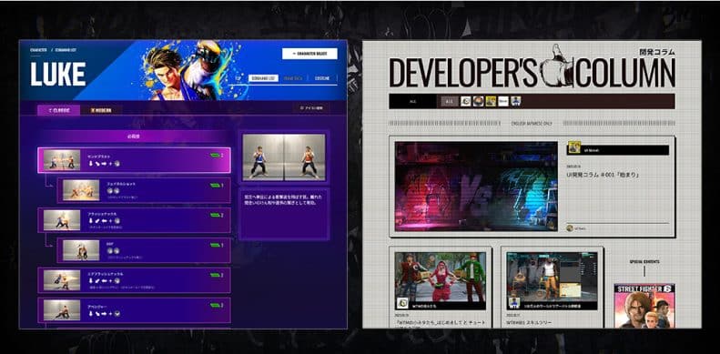Click the white square author filter icon

[503, 102]
